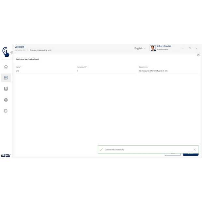Image resolution: width=202 pixels, height=202 pixels.
Task: Open the Albert Sauter user menu
Action: [x=164, y=48]
